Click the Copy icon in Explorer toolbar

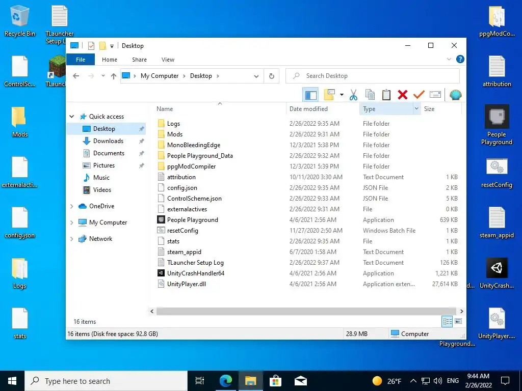(x=370, y=95)
